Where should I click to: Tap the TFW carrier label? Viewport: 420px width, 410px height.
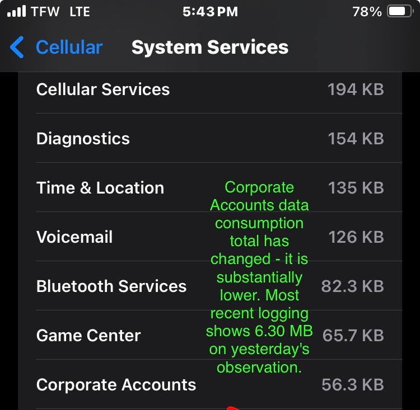point(46,11)
